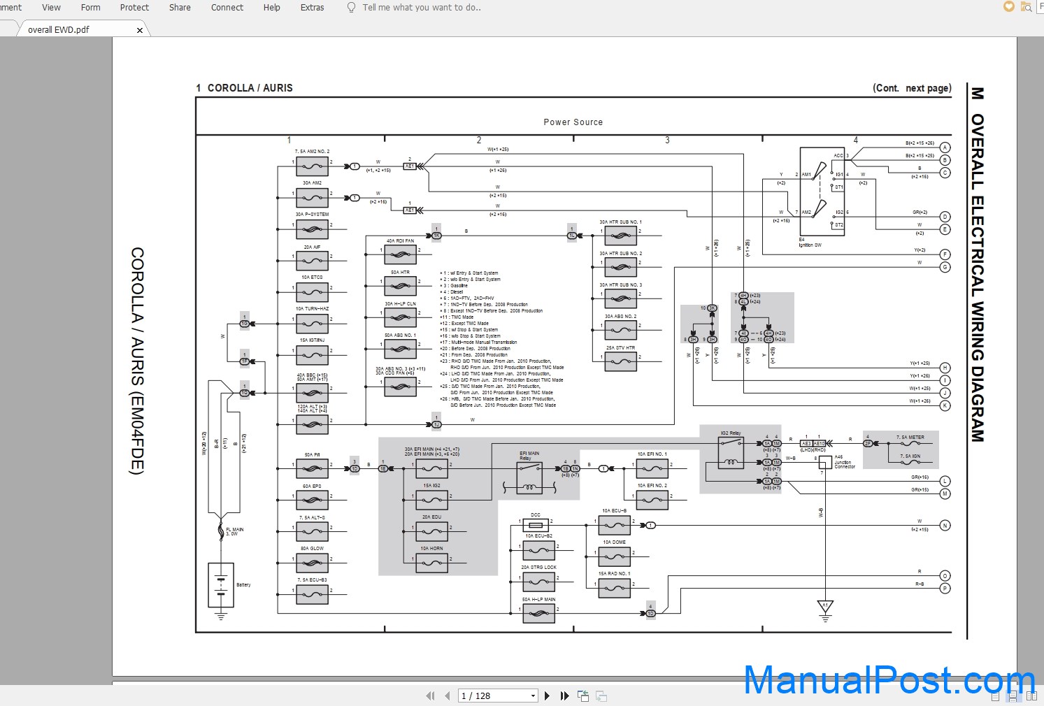
Task: Open the Help ribbon tab
Action: 272,8
